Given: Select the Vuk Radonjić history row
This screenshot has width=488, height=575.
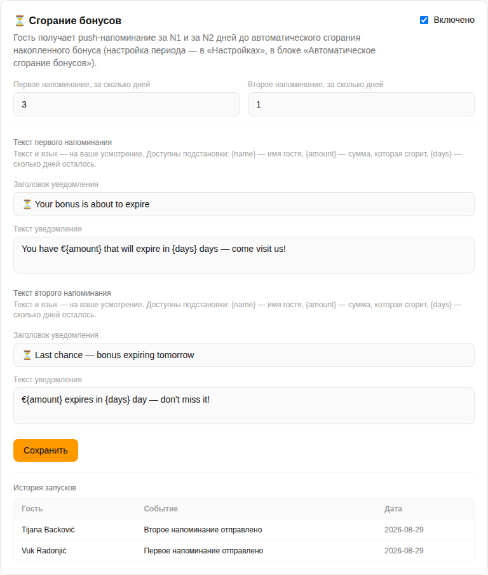Looking at the screenshot, I should click(x=244, y=551).
